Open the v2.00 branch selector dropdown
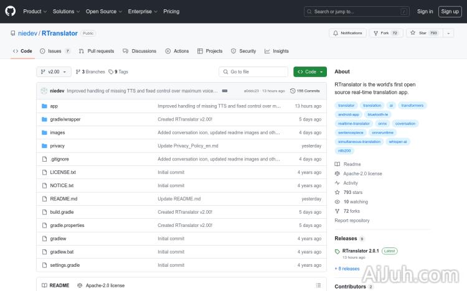The height and width of the screenshot is (291, 467). coord(54,72)
